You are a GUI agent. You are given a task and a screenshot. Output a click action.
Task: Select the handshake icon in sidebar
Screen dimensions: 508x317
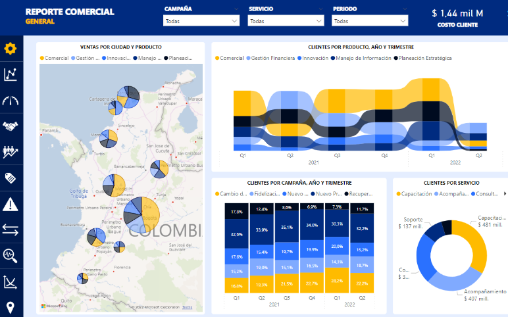[11, 126]
